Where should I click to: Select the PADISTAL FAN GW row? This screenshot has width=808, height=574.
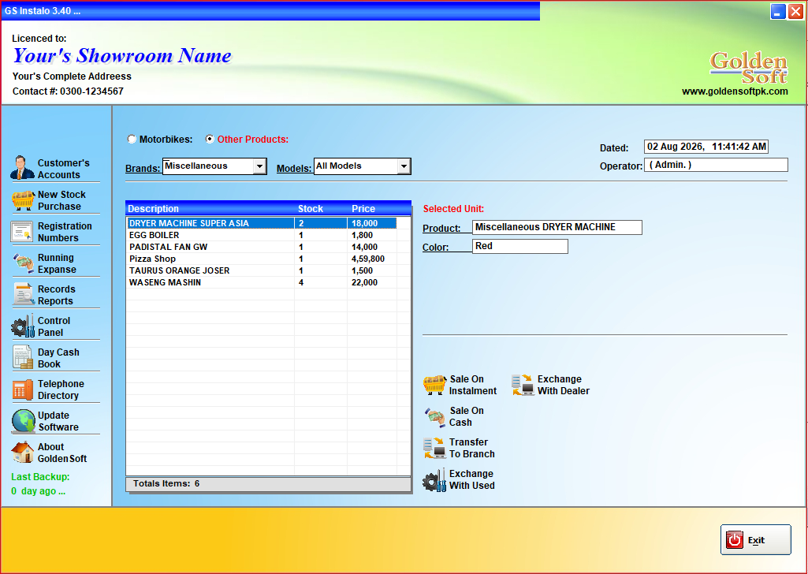coord(262,247)
